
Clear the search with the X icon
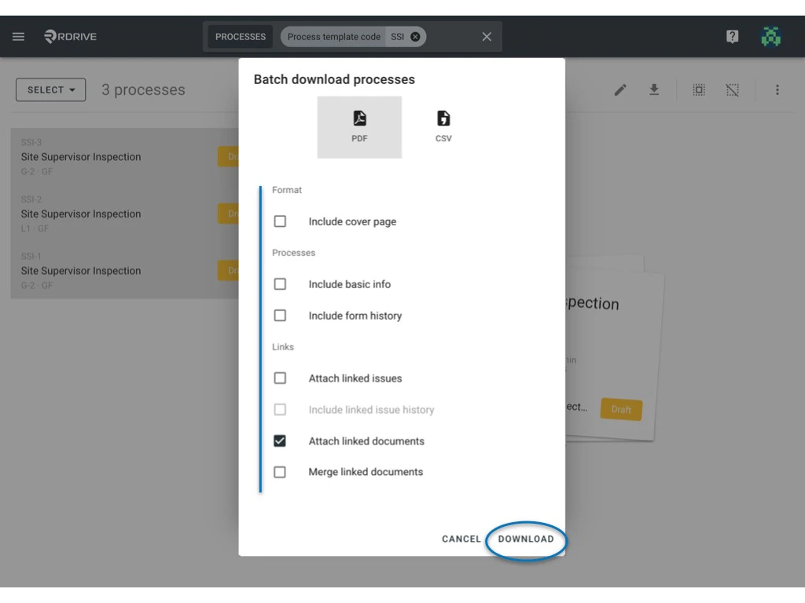pos(486,36)
